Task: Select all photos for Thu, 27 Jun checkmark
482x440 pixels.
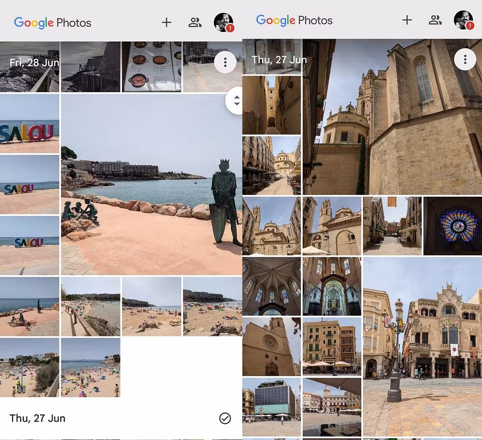Action: pos(225,418)
